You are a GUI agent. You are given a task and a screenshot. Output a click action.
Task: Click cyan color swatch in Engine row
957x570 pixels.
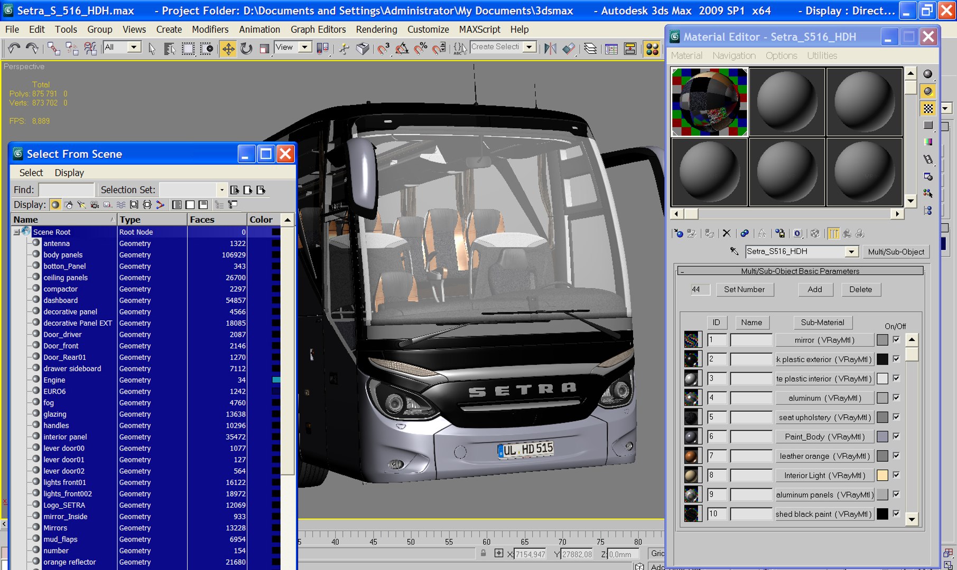(276, 380)
